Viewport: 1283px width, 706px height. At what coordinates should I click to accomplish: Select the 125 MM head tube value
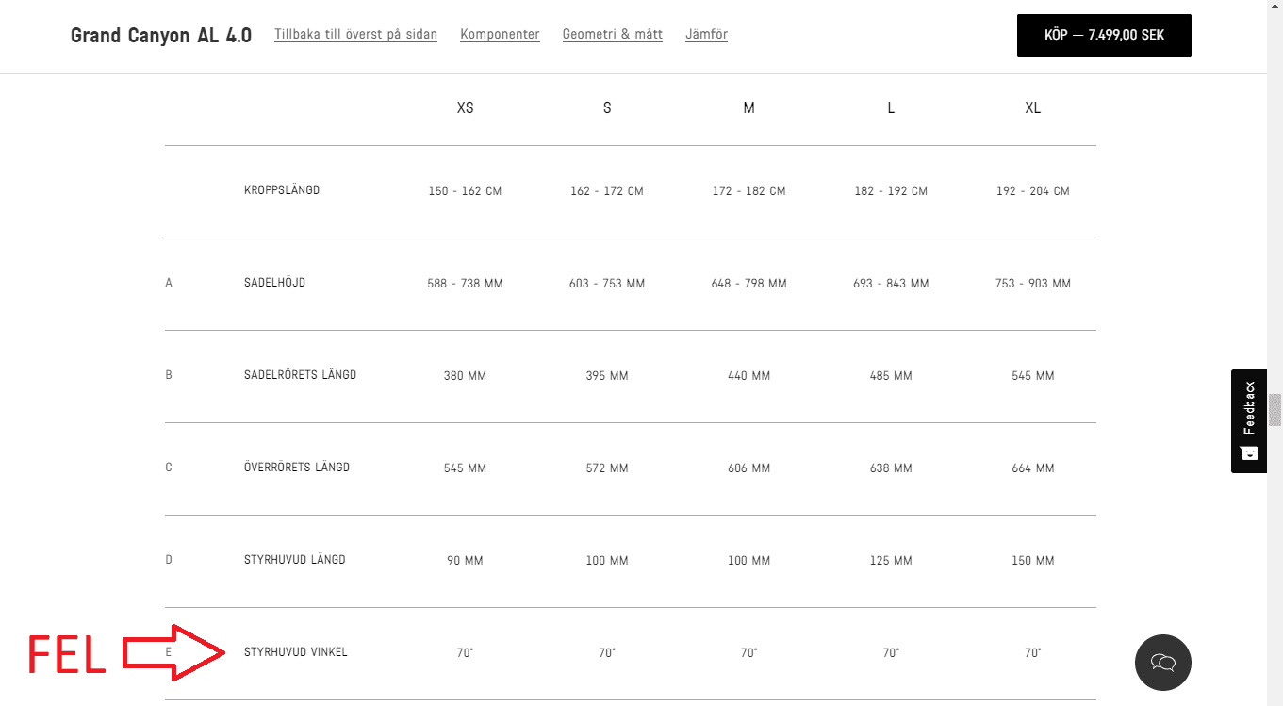click(891, 561)
